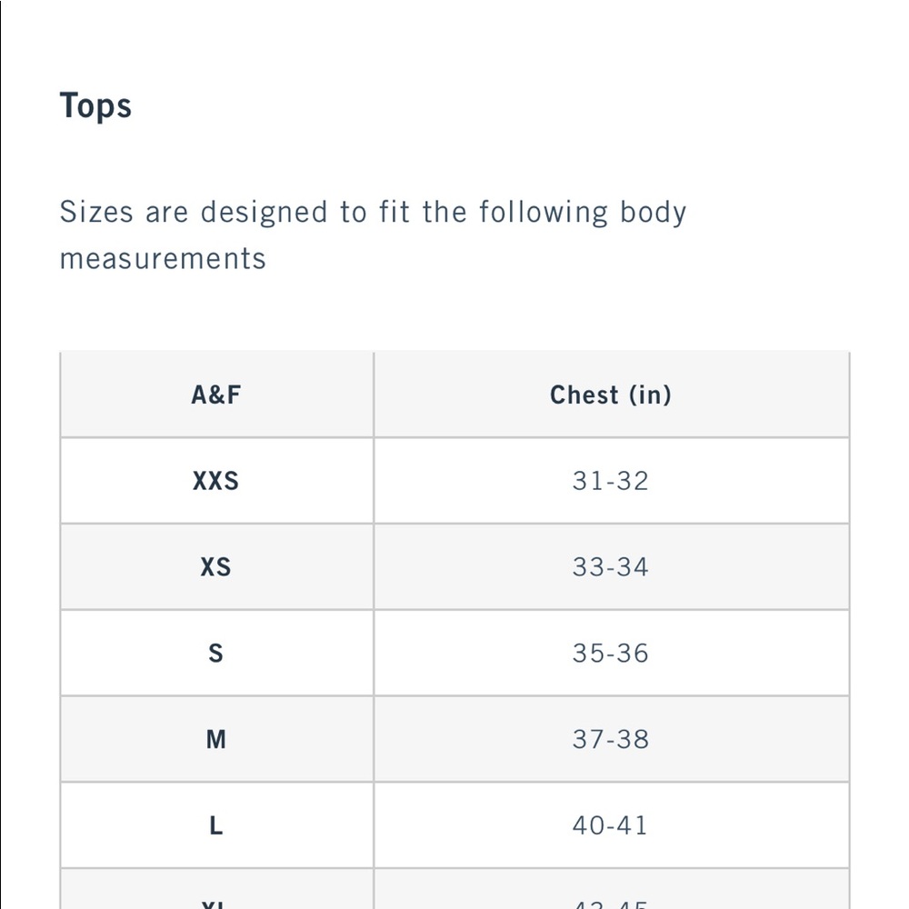909x909 pixels.
Task: Select the XS size row label
Action: click(215, 566)
